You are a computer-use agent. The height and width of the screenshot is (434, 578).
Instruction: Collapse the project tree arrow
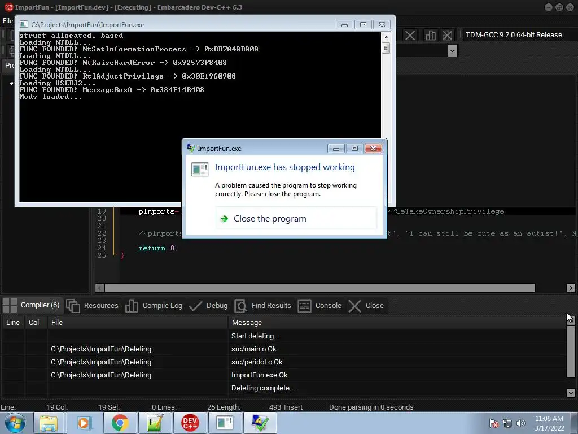coord(11,84)
